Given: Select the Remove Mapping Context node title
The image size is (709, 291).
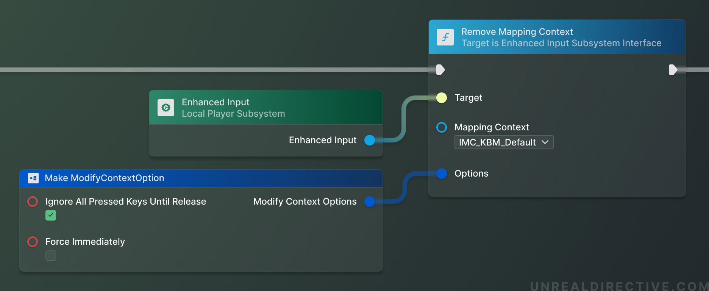Looking at the screenshot, I should tap(517, 32).
